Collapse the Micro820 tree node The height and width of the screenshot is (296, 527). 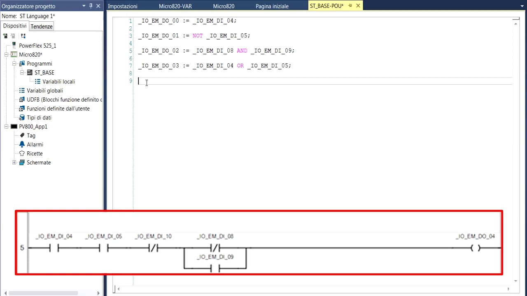(x=7, y=55)
